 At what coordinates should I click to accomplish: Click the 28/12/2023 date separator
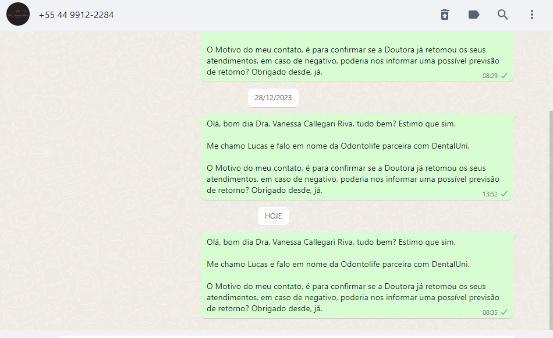tap(273, 98)
